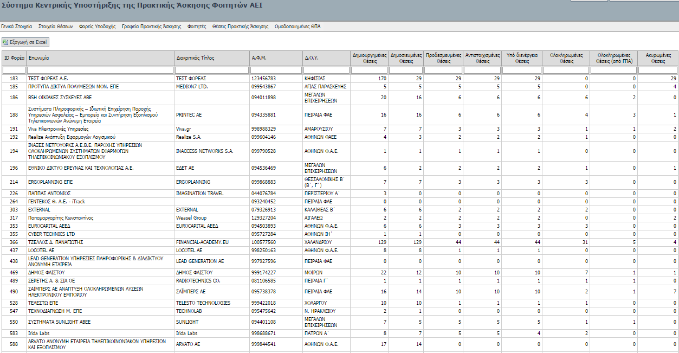Click the Επωνυμία filter input
The height and width of the screenshot is (353, 679).
(100, 70)
